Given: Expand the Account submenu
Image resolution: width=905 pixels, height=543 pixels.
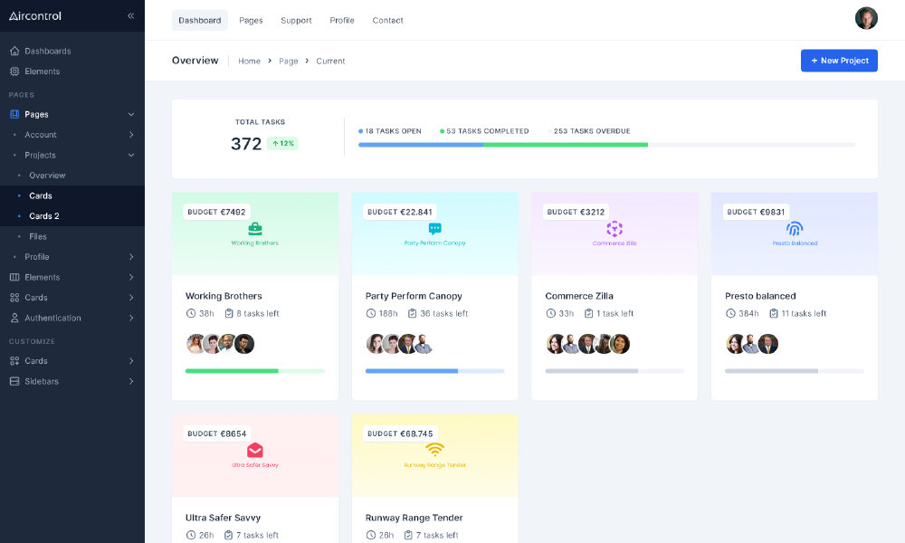Looking at the screenshot, I should point(130,135).
